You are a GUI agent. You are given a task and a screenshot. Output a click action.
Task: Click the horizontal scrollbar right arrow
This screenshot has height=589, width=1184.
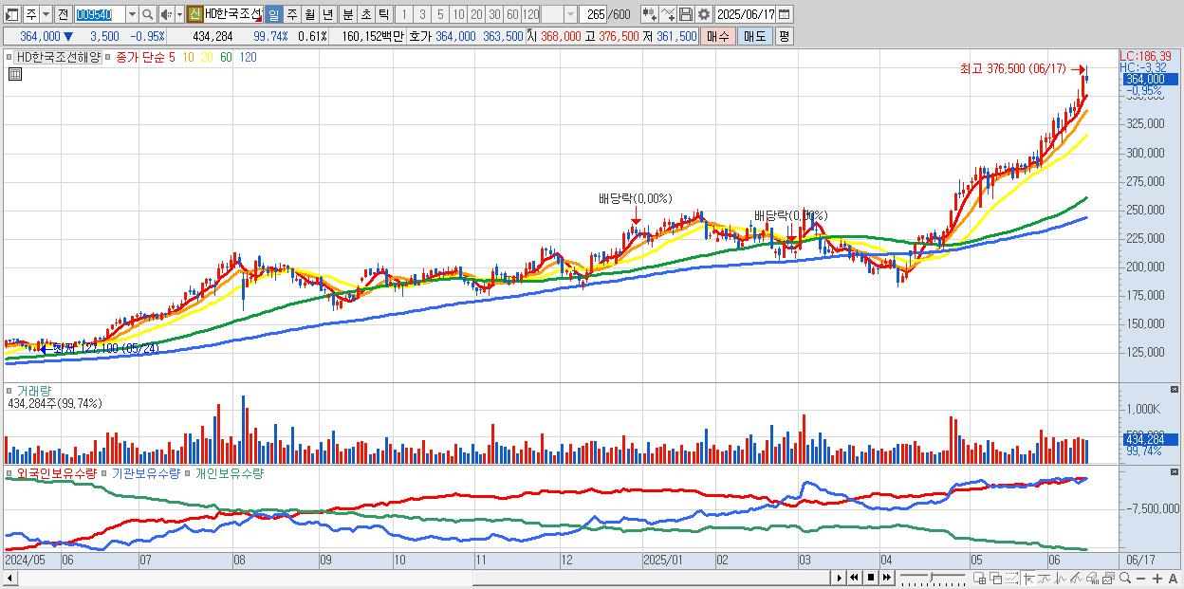pyautogui.click(x=840, y=578)
